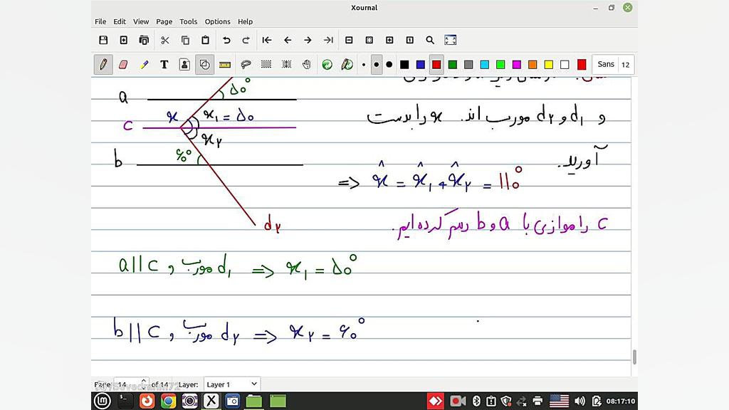Image resolution: width=729 pixels, height=410 pixels.
Task: Pick the yellow color swatch
Action: tap(549, 65)
